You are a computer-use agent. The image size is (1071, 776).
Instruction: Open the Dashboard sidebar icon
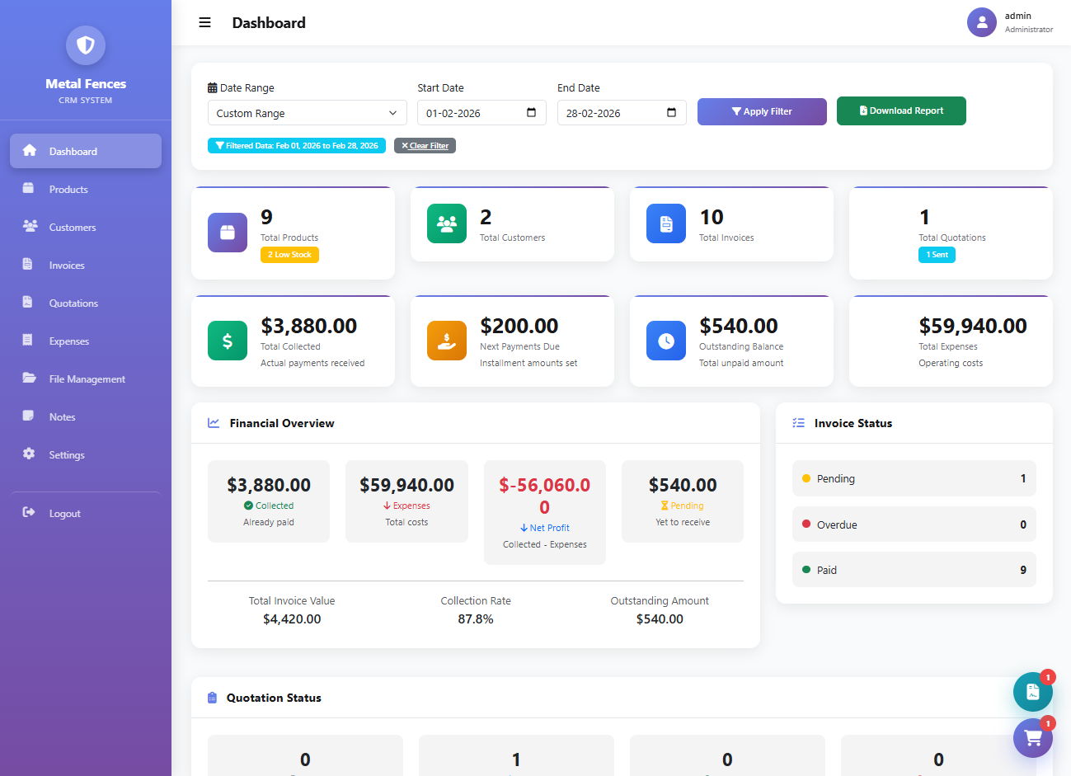[x=29, y=151]
